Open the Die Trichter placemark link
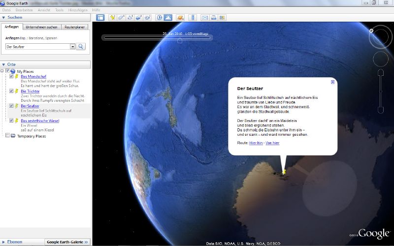The width and height of the screenshot is (394, 246). click(30, 91)
